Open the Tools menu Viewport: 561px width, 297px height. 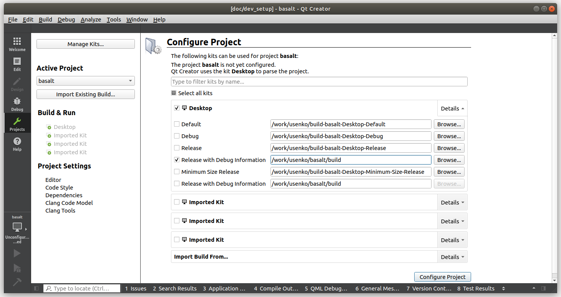pyautogui.click(x=114, y=19)
